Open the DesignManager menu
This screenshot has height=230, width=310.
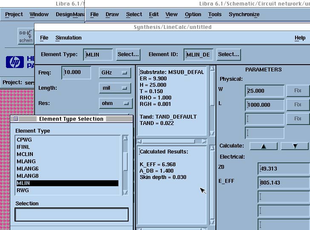(x=70, y=14)
